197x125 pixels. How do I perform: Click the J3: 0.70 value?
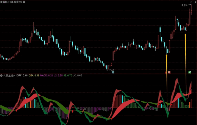coord(68,76)
